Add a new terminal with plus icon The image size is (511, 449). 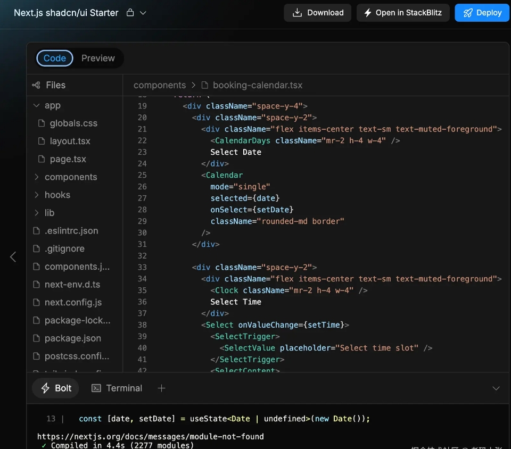[x=162, y=388]
